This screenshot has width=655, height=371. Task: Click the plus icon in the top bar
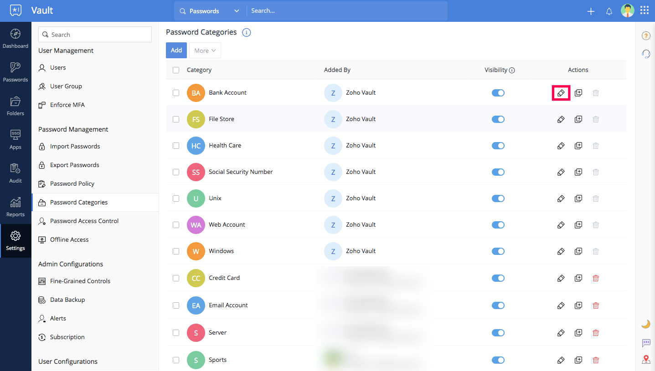(591, 11)
